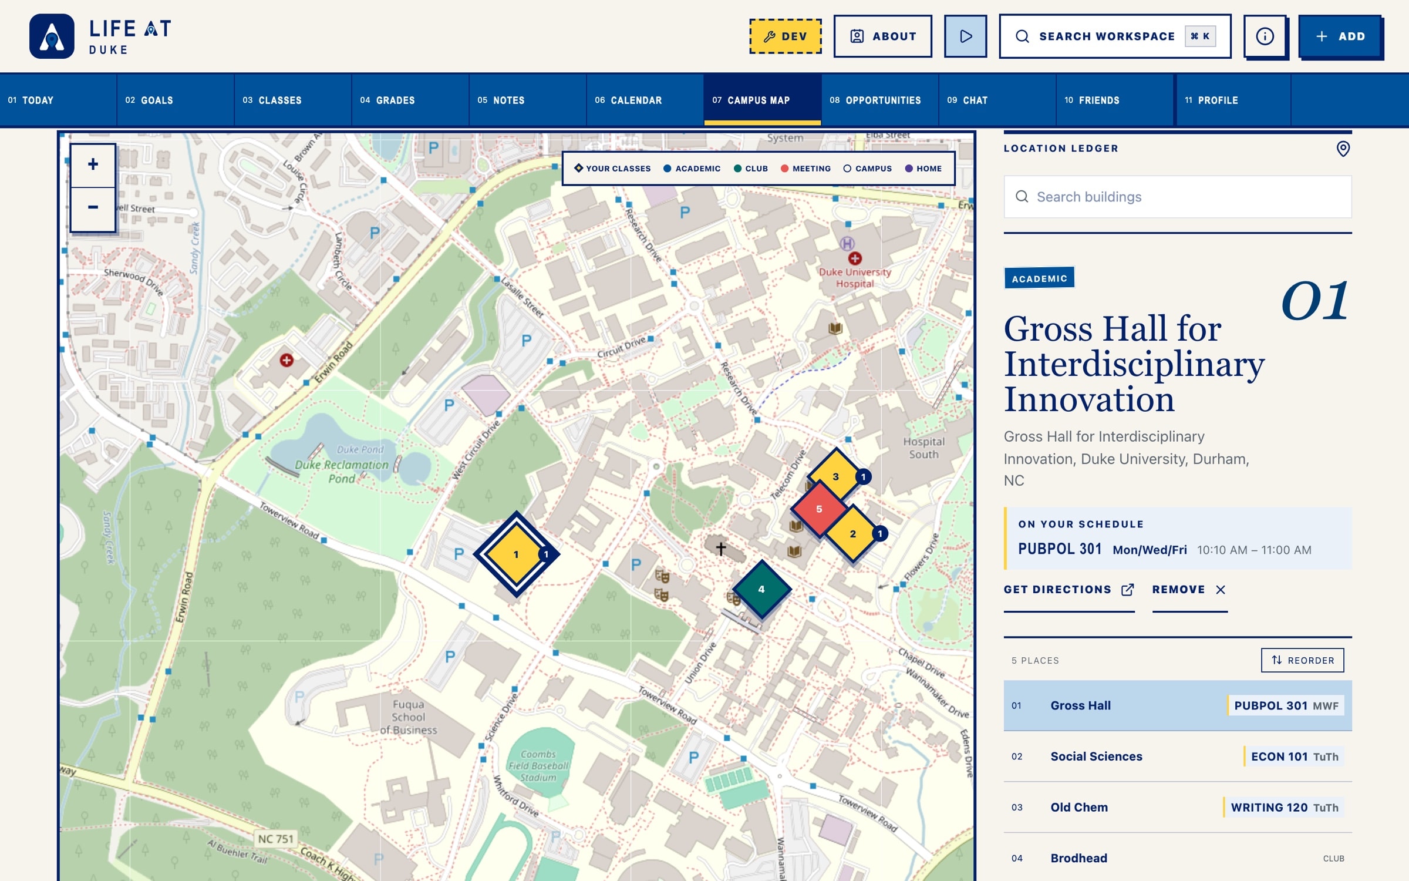Click the Coombs Field Baseball Stadium label
The image size is (1409, 881).
point(538,766)
